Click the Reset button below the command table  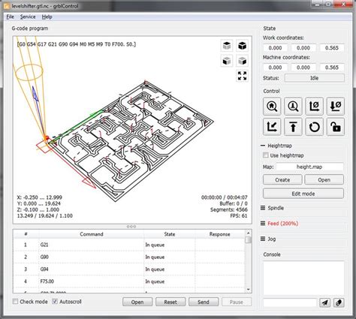pyautogui.click(x=170, y=302)
